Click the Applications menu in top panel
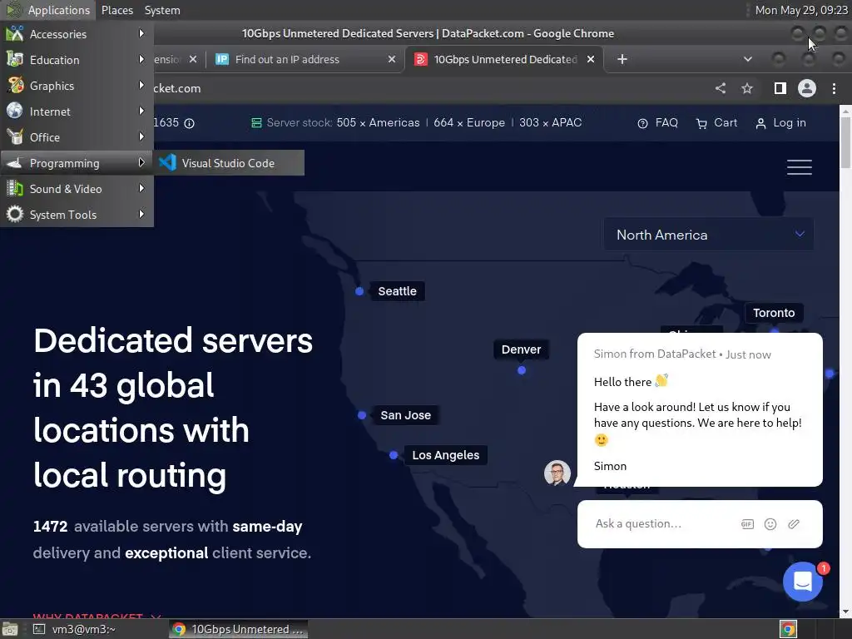852x639 pixels. click(48, 10)
